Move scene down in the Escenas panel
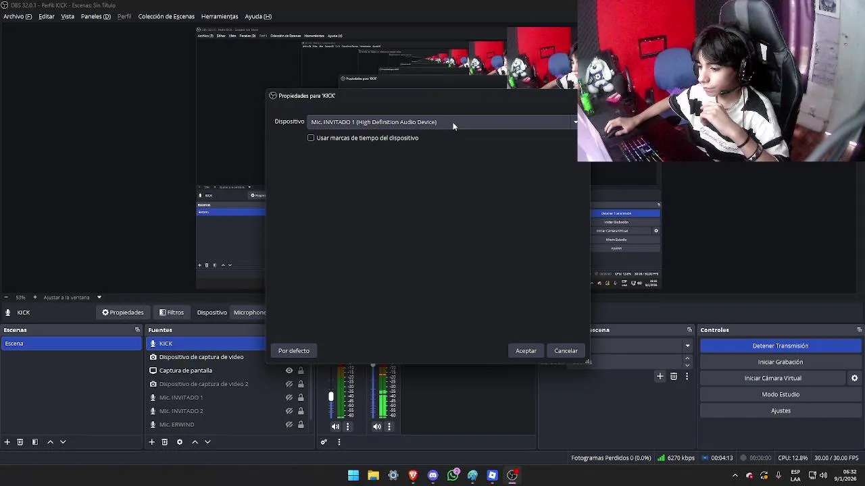Image resolution: width=865 pixels, height=486 pixels. [63, 441]
